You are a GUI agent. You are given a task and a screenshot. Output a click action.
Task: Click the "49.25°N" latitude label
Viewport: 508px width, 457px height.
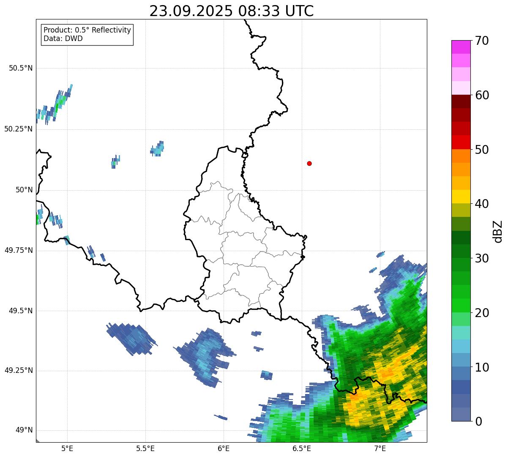19,371
